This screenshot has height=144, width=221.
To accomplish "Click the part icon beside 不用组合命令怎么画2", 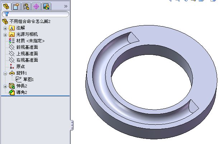I will coord(5,21).
